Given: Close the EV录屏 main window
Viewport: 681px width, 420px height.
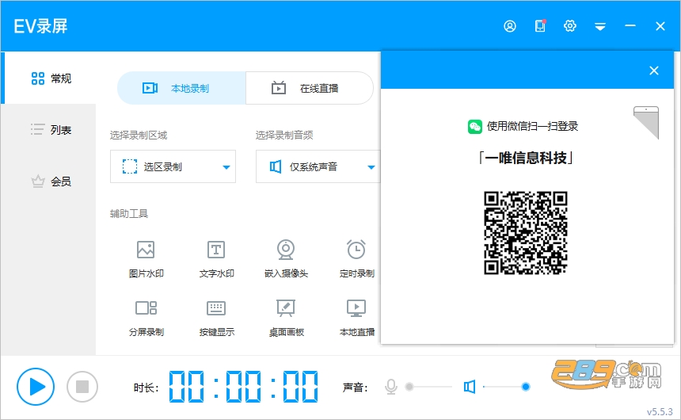Looking at the screenshot, I should pos(660,26).
